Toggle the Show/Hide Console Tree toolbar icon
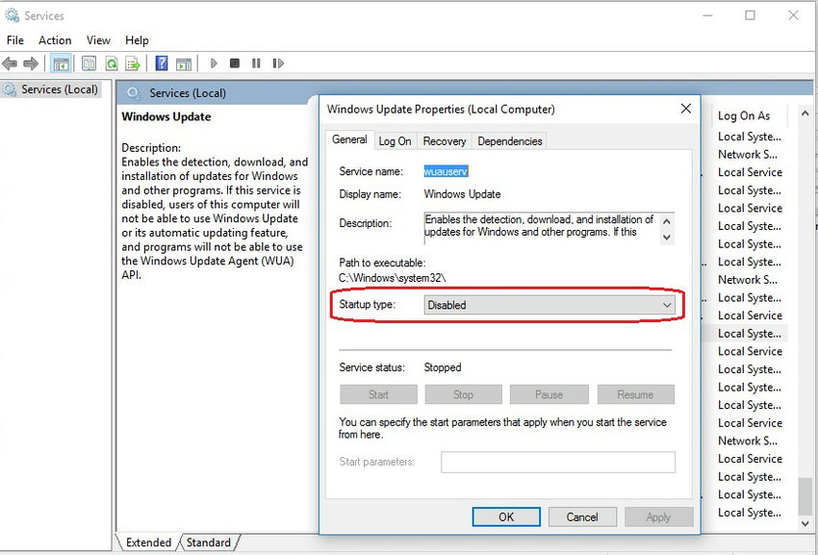The width and height of the screenshot is (818, 555). pyautogui.click(x=61, y=63)
